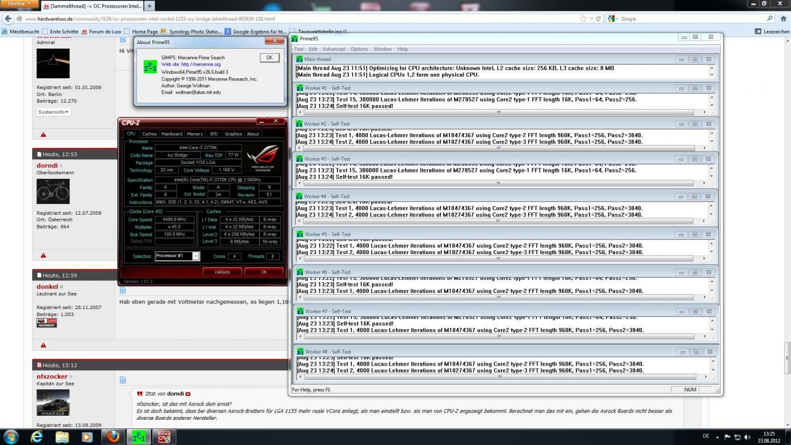Click the Prime95 title bar application icon
Image resolution: width=791 pixels, height=445 pixels.
(295, 38)
